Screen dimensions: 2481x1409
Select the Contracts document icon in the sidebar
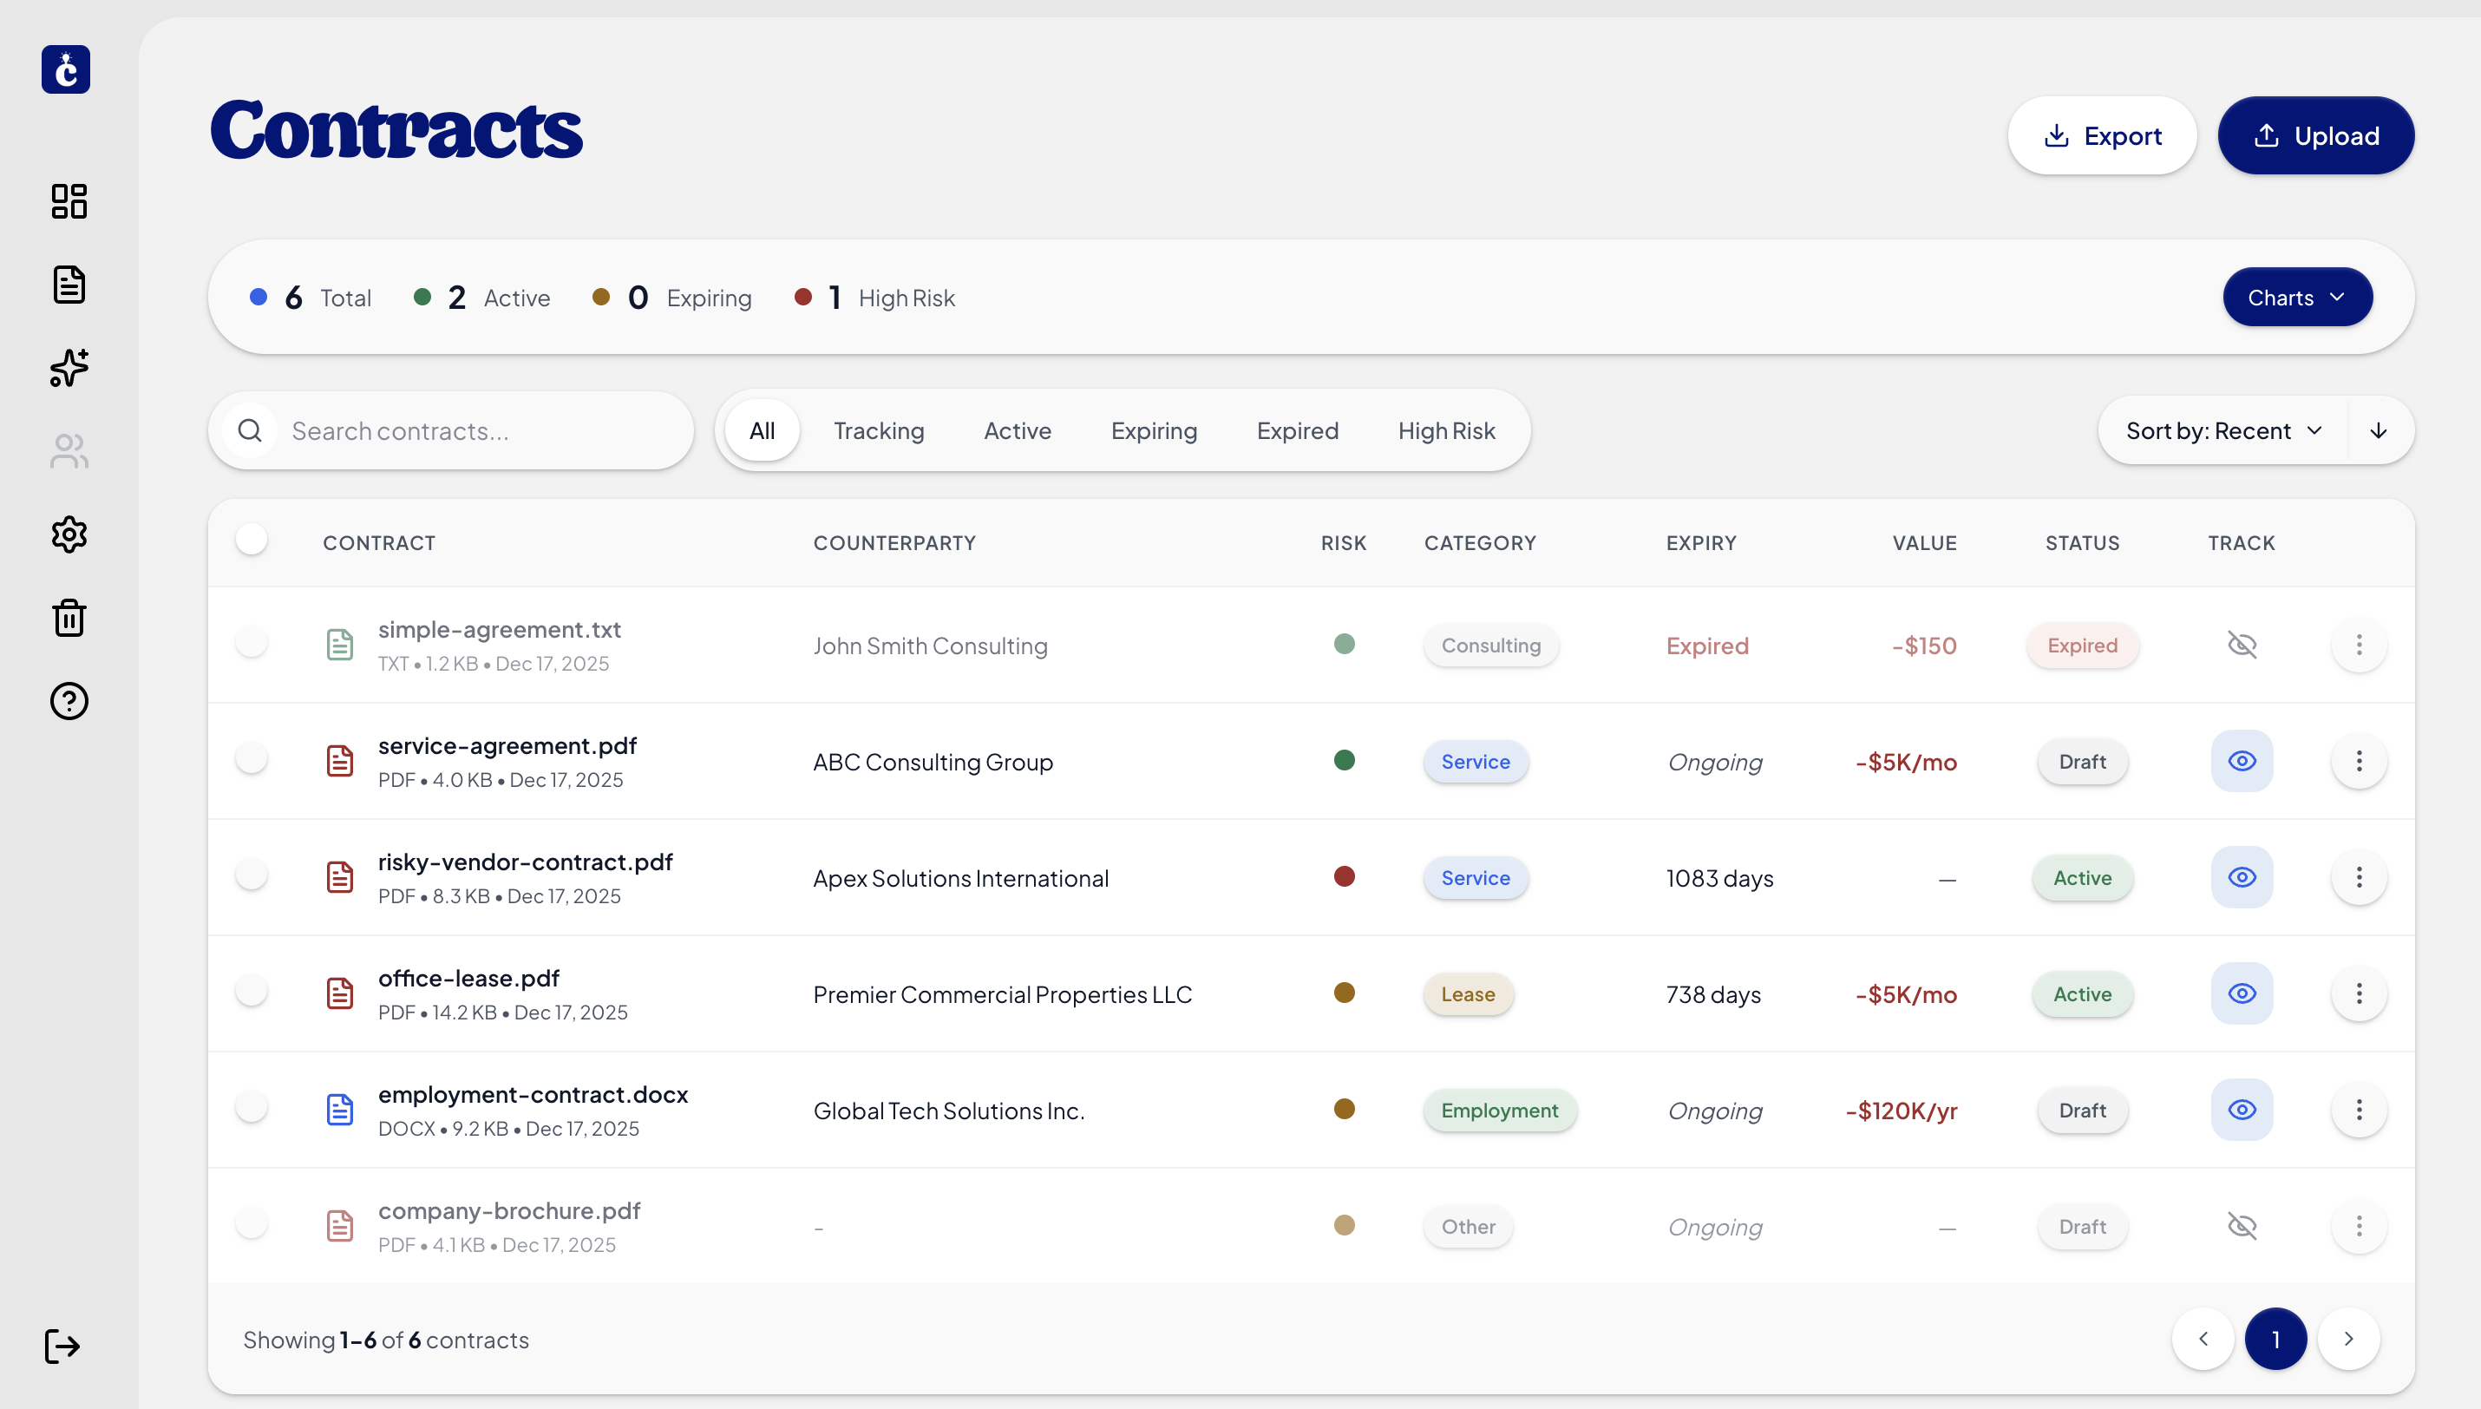tap(68, 285)
